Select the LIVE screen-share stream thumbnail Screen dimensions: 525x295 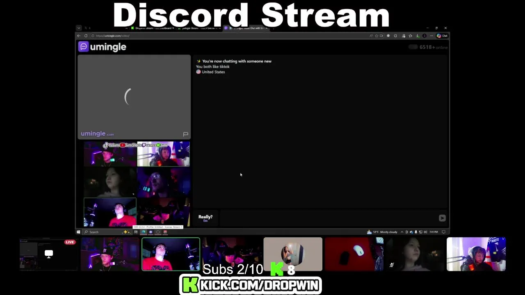(48, 254)
